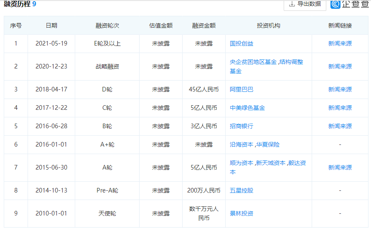371x228 pixels.
Task: Open the 中美绿色基金 investor link
Action: click(247, 108)
